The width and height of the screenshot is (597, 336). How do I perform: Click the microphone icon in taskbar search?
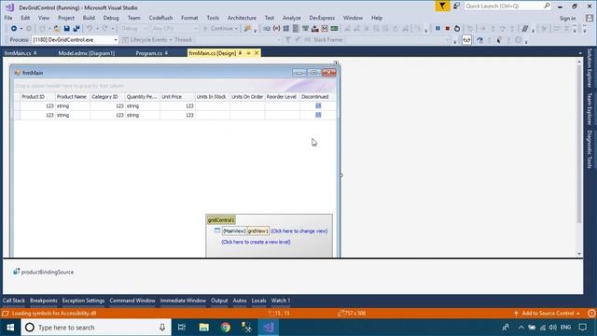point(162,328)
